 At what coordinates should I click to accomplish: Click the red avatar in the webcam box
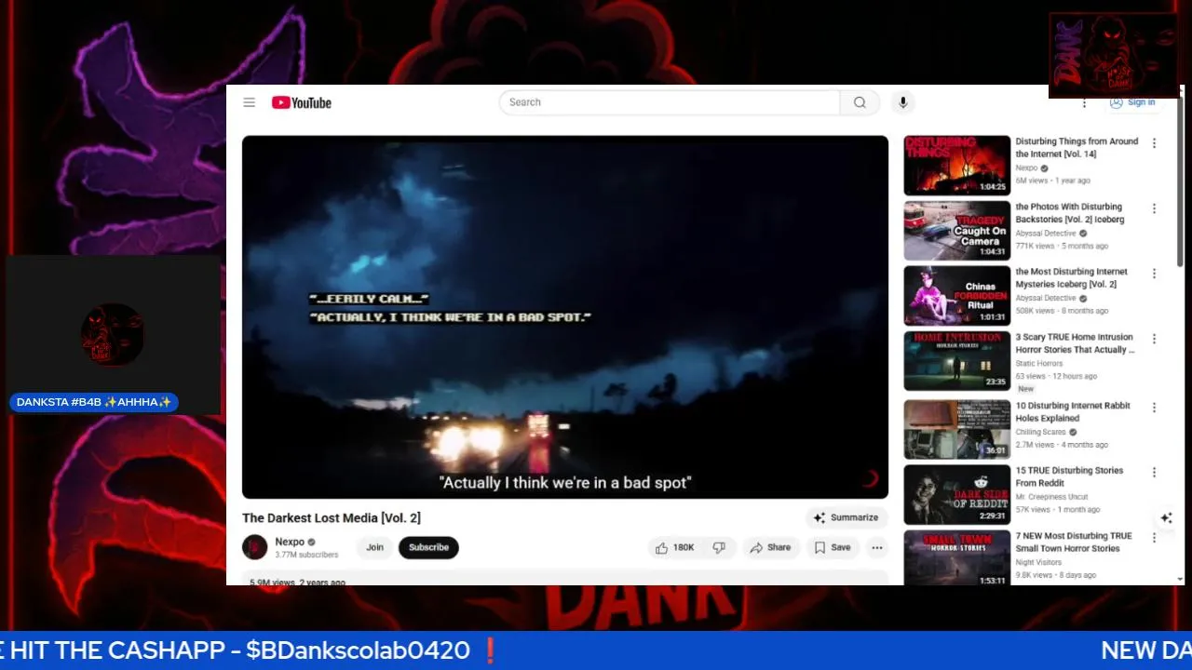click(x=113, y=334)
